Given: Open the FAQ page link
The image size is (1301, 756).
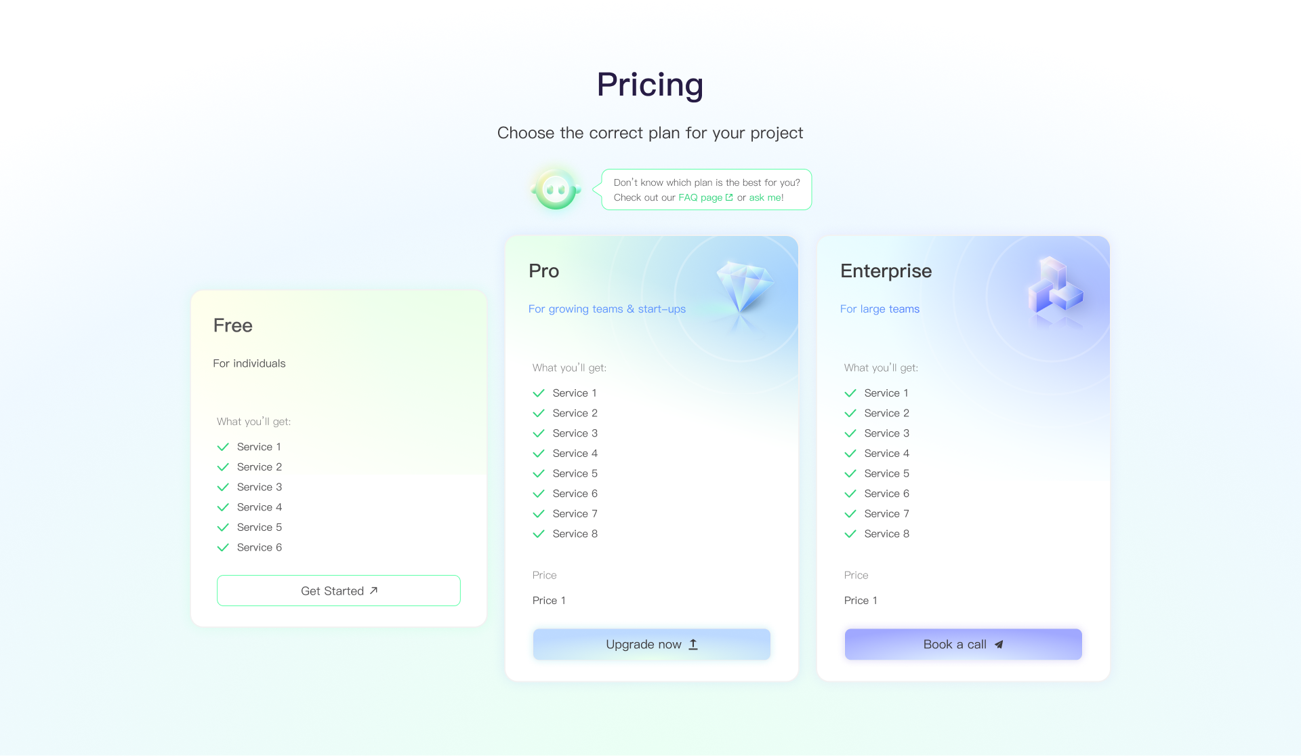Looking at the screenshot, I should tap(700, 197).
